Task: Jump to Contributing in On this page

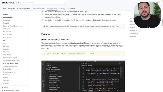Action: click(133, 33)
